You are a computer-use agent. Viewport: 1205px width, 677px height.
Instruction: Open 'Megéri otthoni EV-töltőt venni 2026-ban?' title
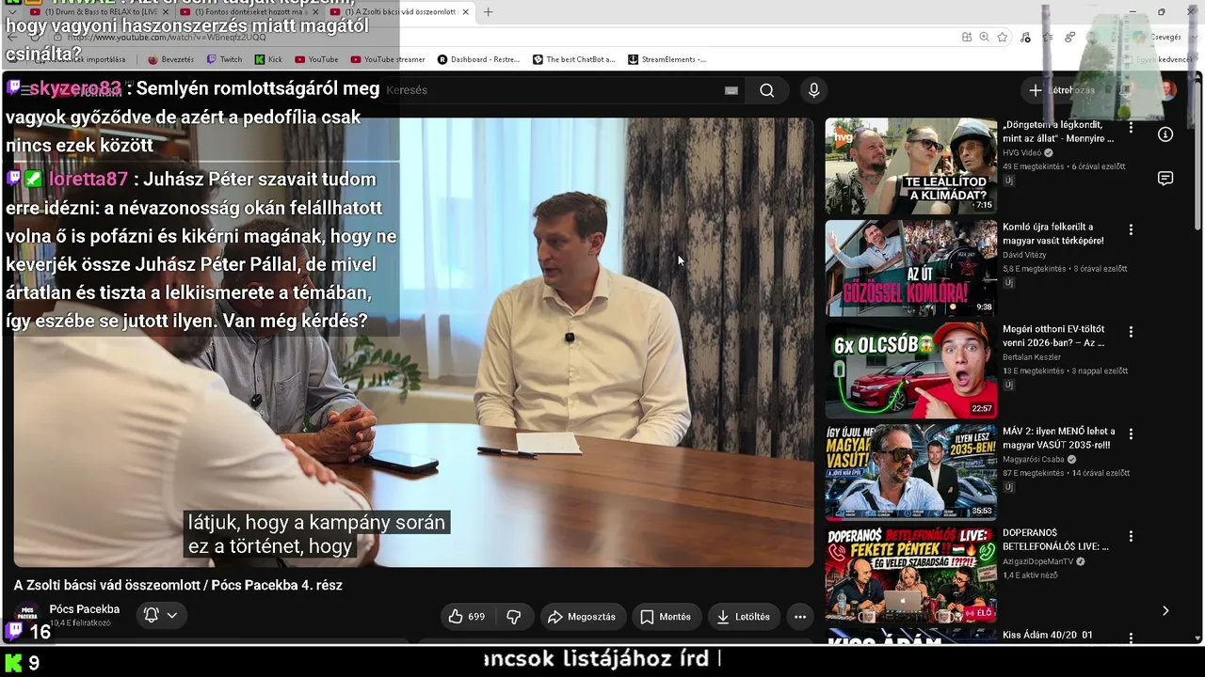(1053, 337)
